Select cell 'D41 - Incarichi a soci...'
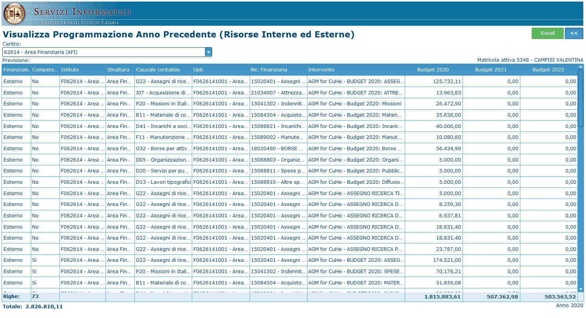 [163, 126]
